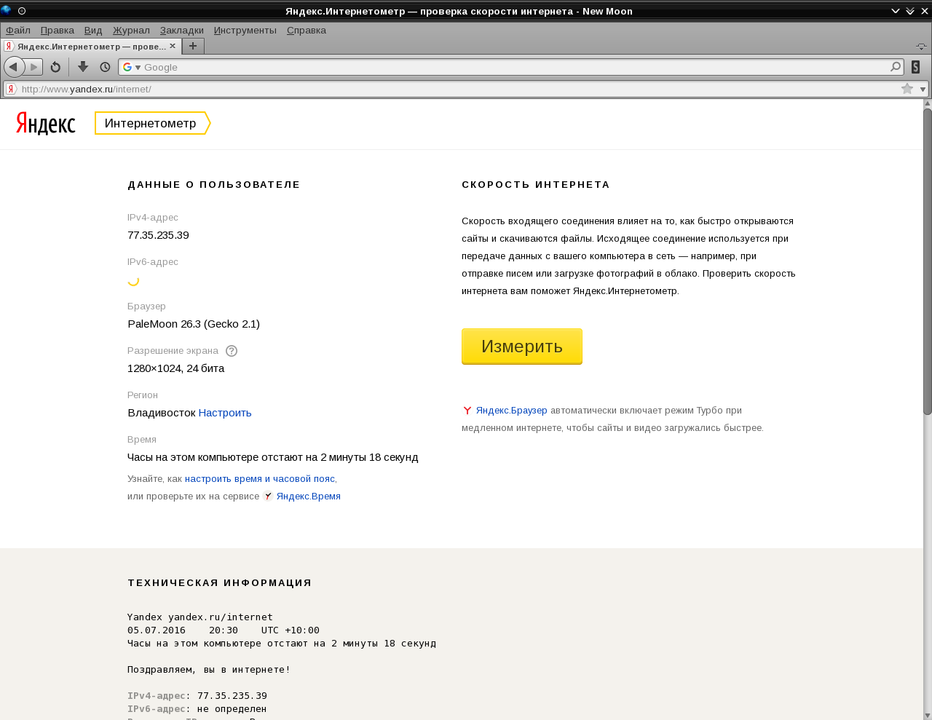The image size is (932, 720).
Task: Click the vertical page scrollbar thumb
Action: point(928,262)
